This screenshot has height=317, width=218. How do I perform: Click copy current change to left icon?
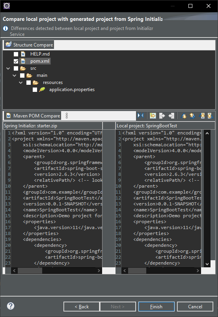[171, 116]
